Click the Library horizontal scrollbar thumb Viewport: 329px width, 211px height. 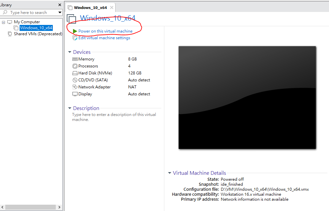(x=31, y=207)
